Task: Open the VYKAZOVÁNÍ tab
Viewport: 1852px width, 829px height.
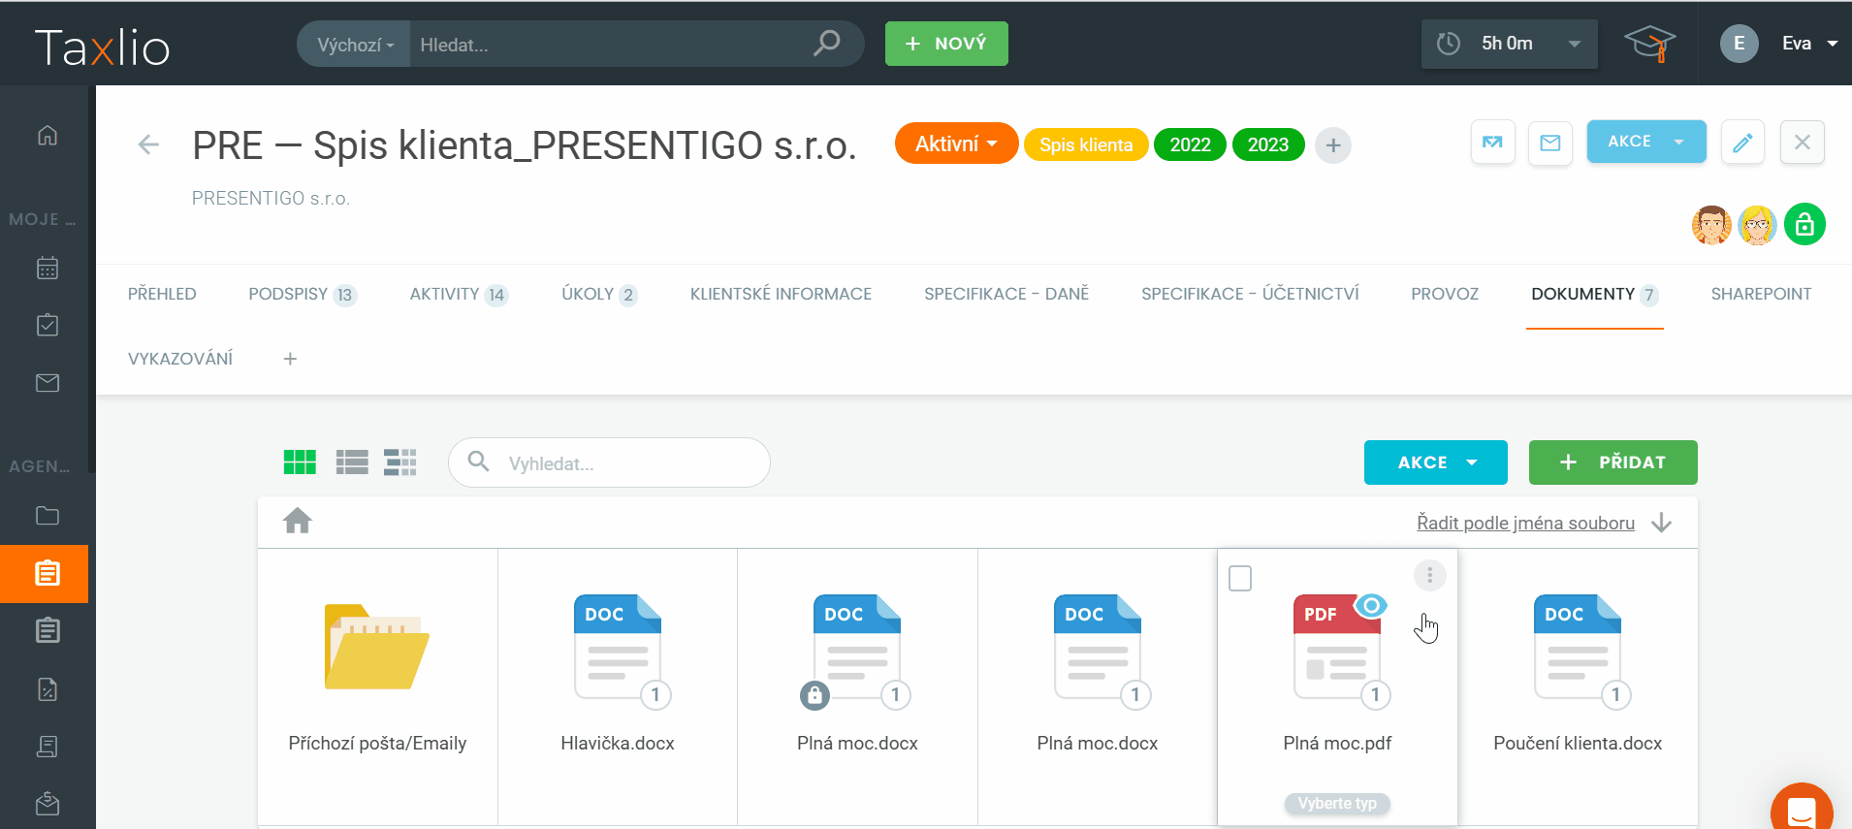Action: pos(180,359)
